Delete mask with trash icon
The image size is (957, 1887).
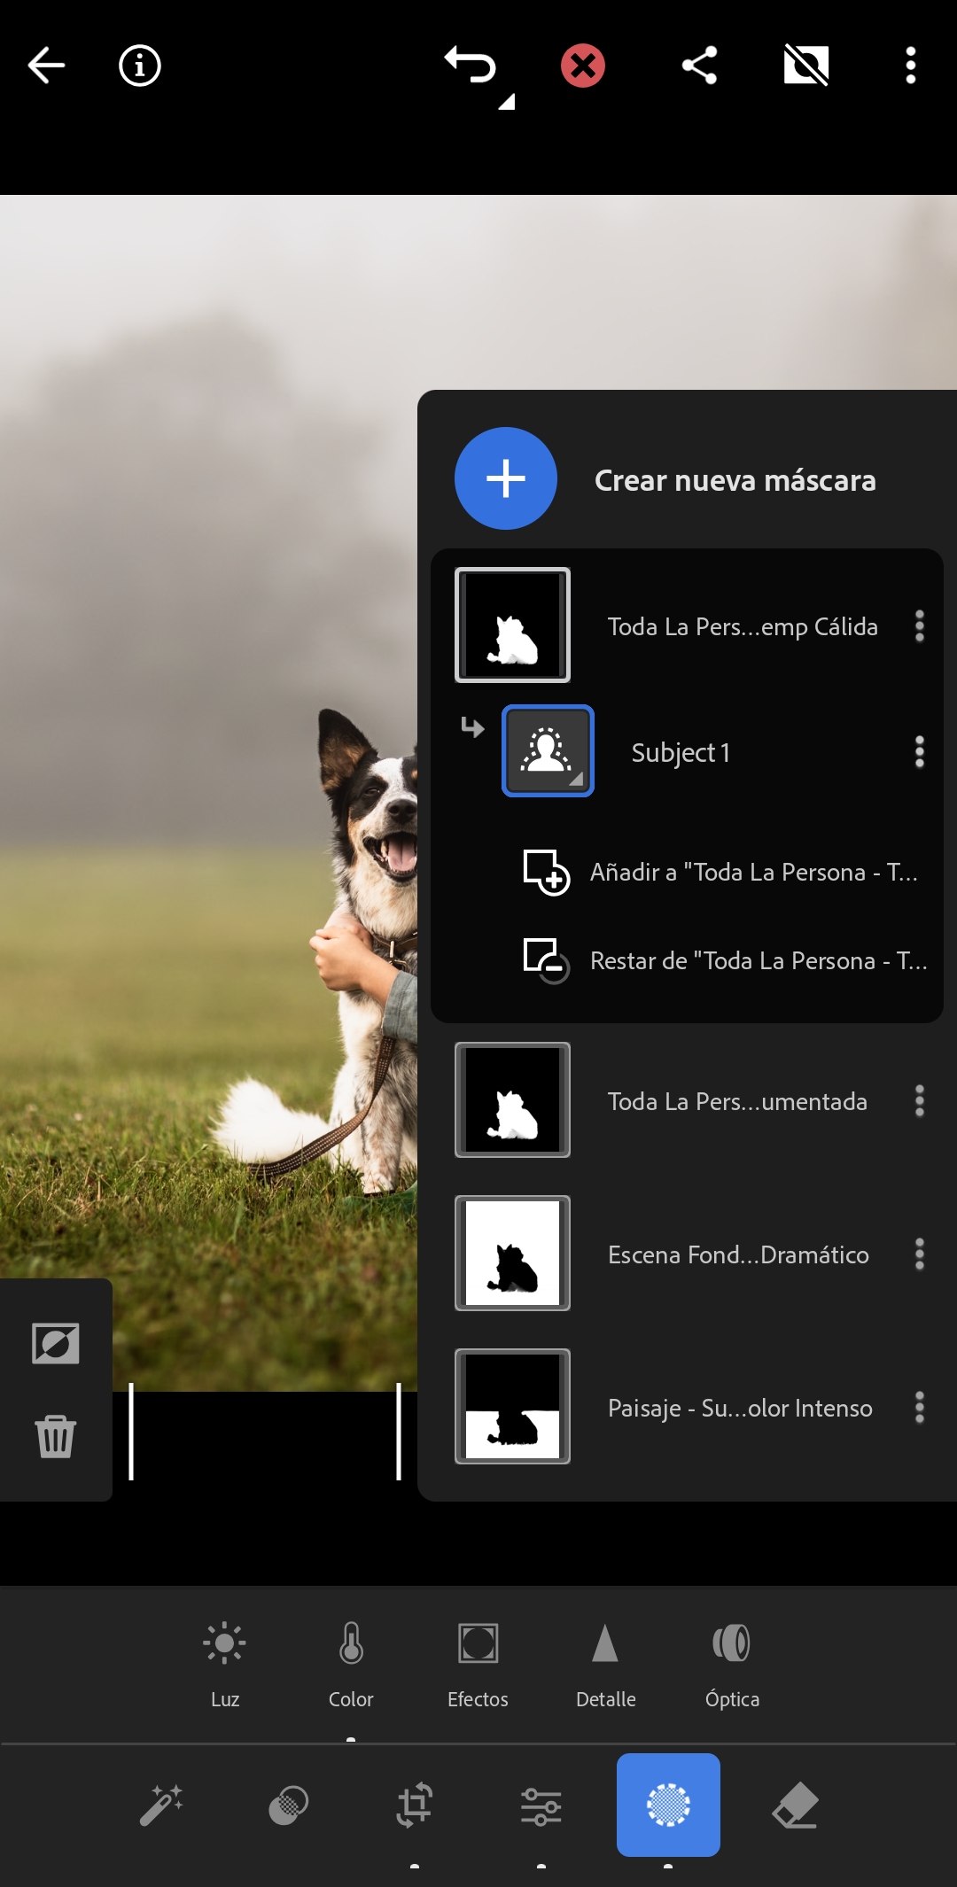(55, 1435)
